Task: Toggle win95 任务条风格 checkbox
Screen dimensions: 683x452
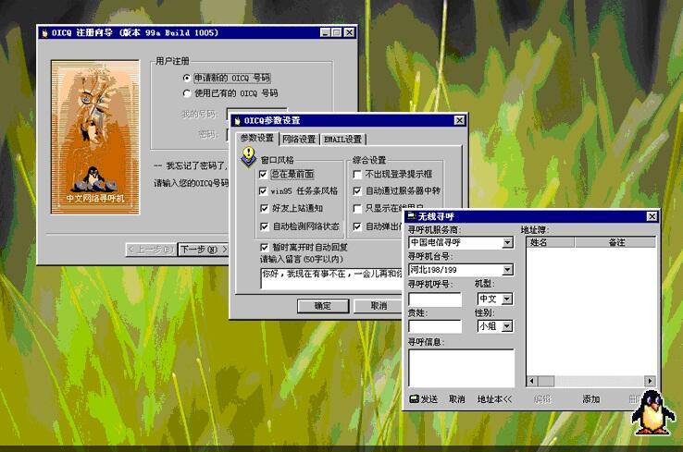Action: 263,191
